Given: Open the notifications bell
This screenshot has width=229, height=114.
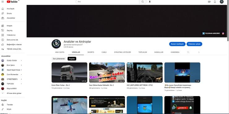Looking at the screenshot, I should pos(215,2).
